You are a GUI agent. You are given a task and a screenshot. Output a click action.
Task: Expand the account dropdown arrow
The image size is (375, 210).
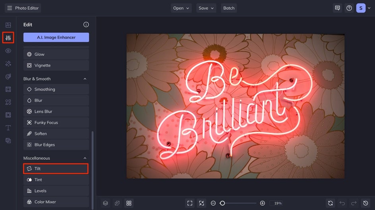coord(369,8)
